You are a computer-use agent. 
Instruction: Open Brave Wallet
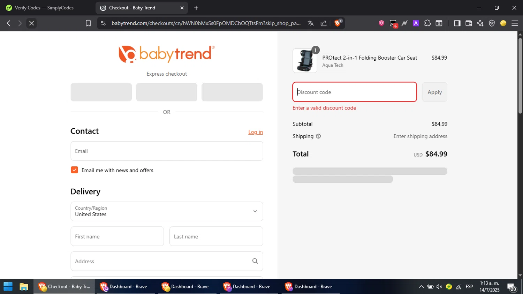[469, 23]
